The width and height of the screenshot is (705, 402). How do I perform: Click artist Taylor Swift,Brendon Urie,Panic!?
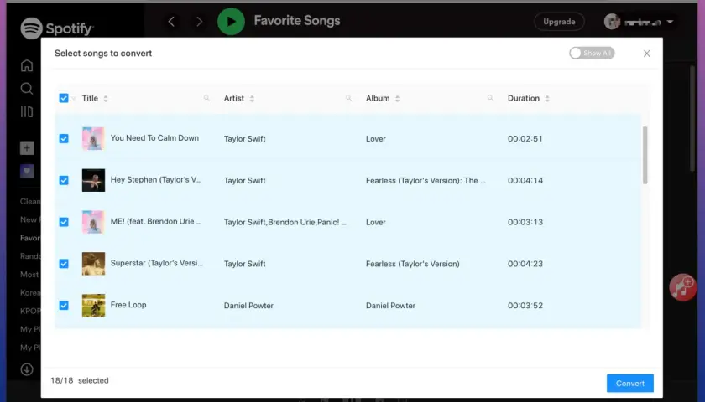pyautogui.click(x=285, y=222)
